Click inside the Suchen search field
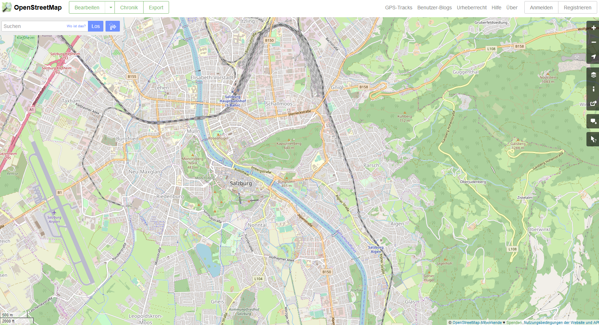The width and height of the screenshot is (599, 325). [32, 26]
